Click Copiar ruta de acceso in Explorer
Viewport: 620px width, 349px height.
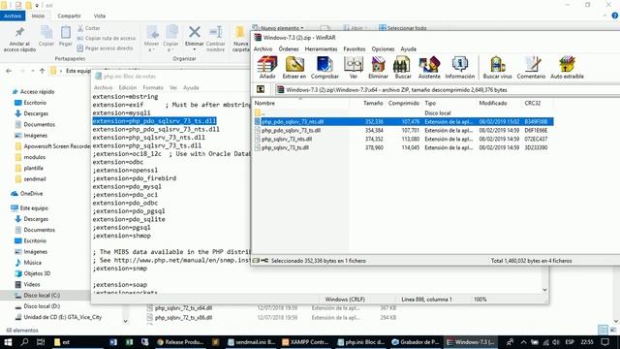coord(107,39)
